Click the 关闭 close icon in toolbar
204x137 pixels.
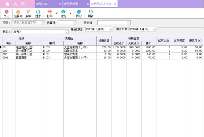[x=6, y=12]
